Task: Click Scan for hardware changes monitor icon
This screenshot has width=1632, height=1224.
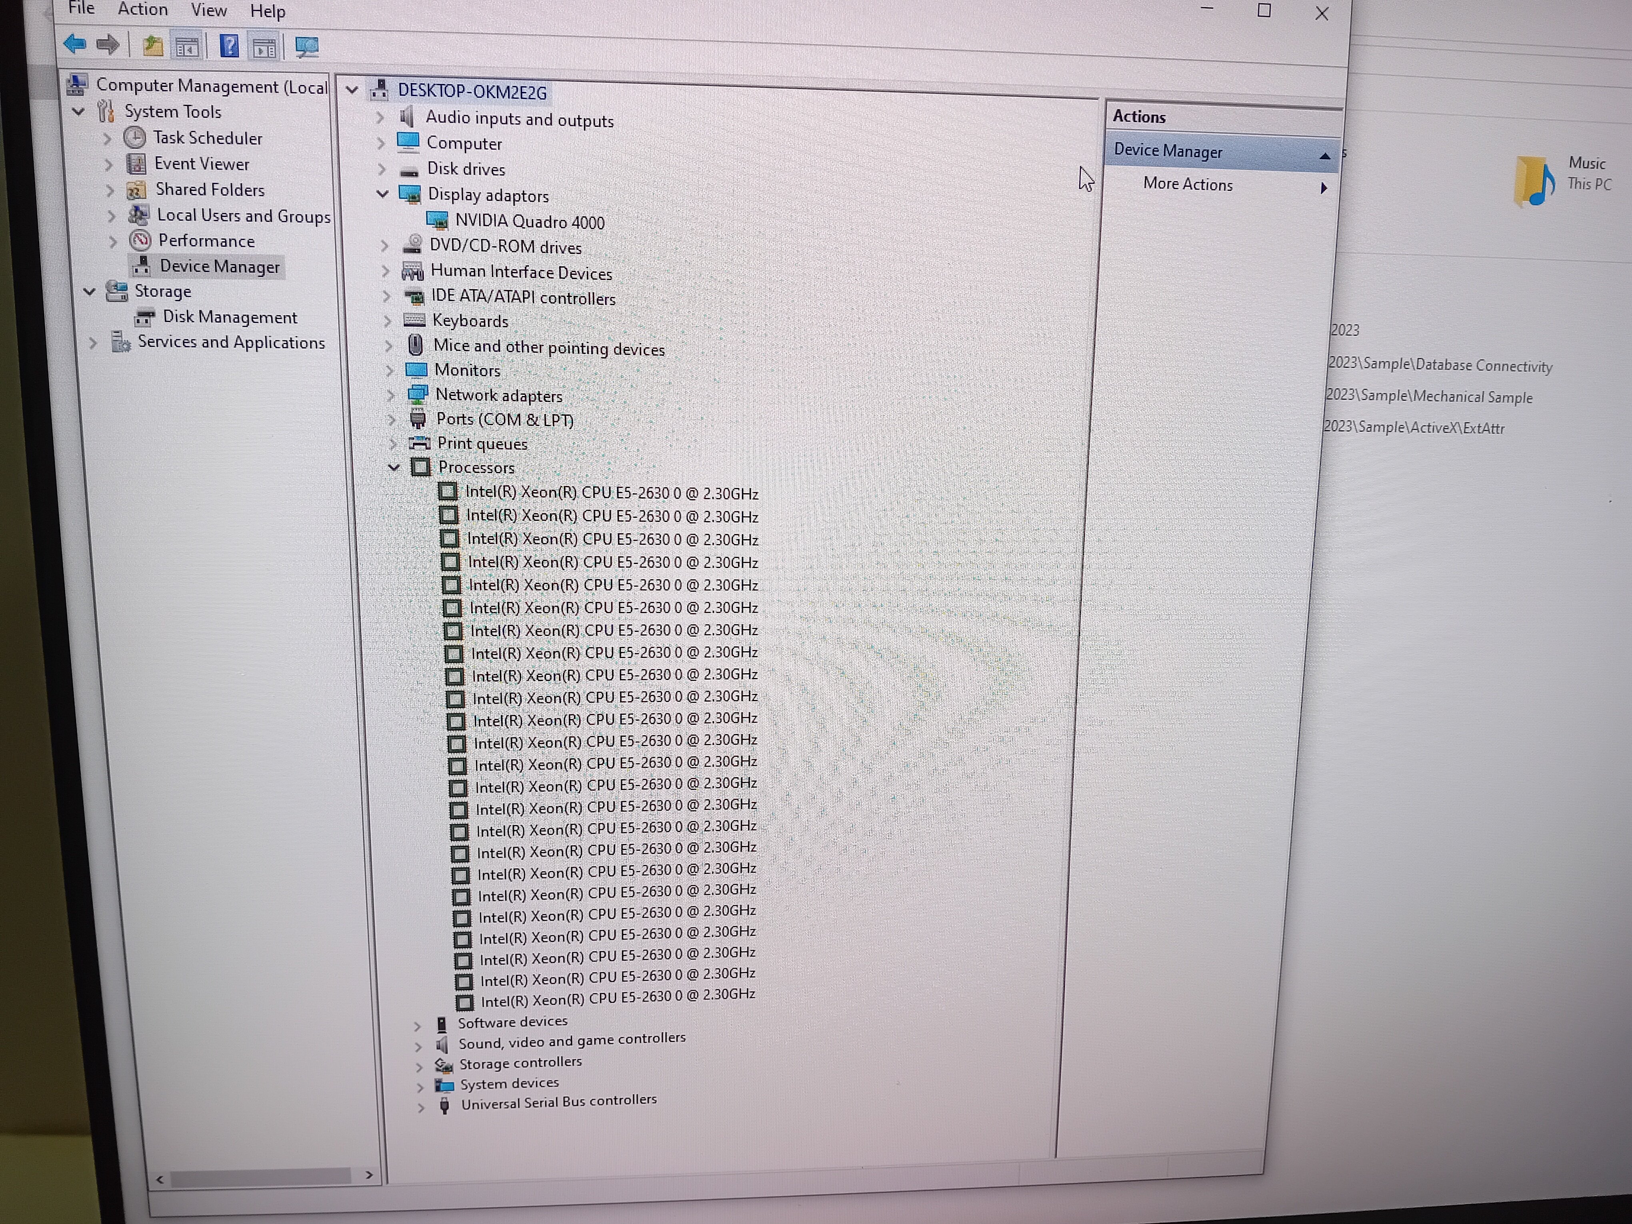Action: click(306, 48)
